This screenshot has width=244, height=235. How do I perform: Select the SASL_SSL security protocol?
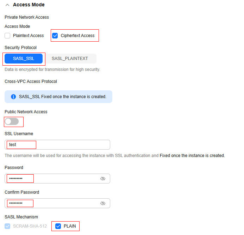[24, 59]
